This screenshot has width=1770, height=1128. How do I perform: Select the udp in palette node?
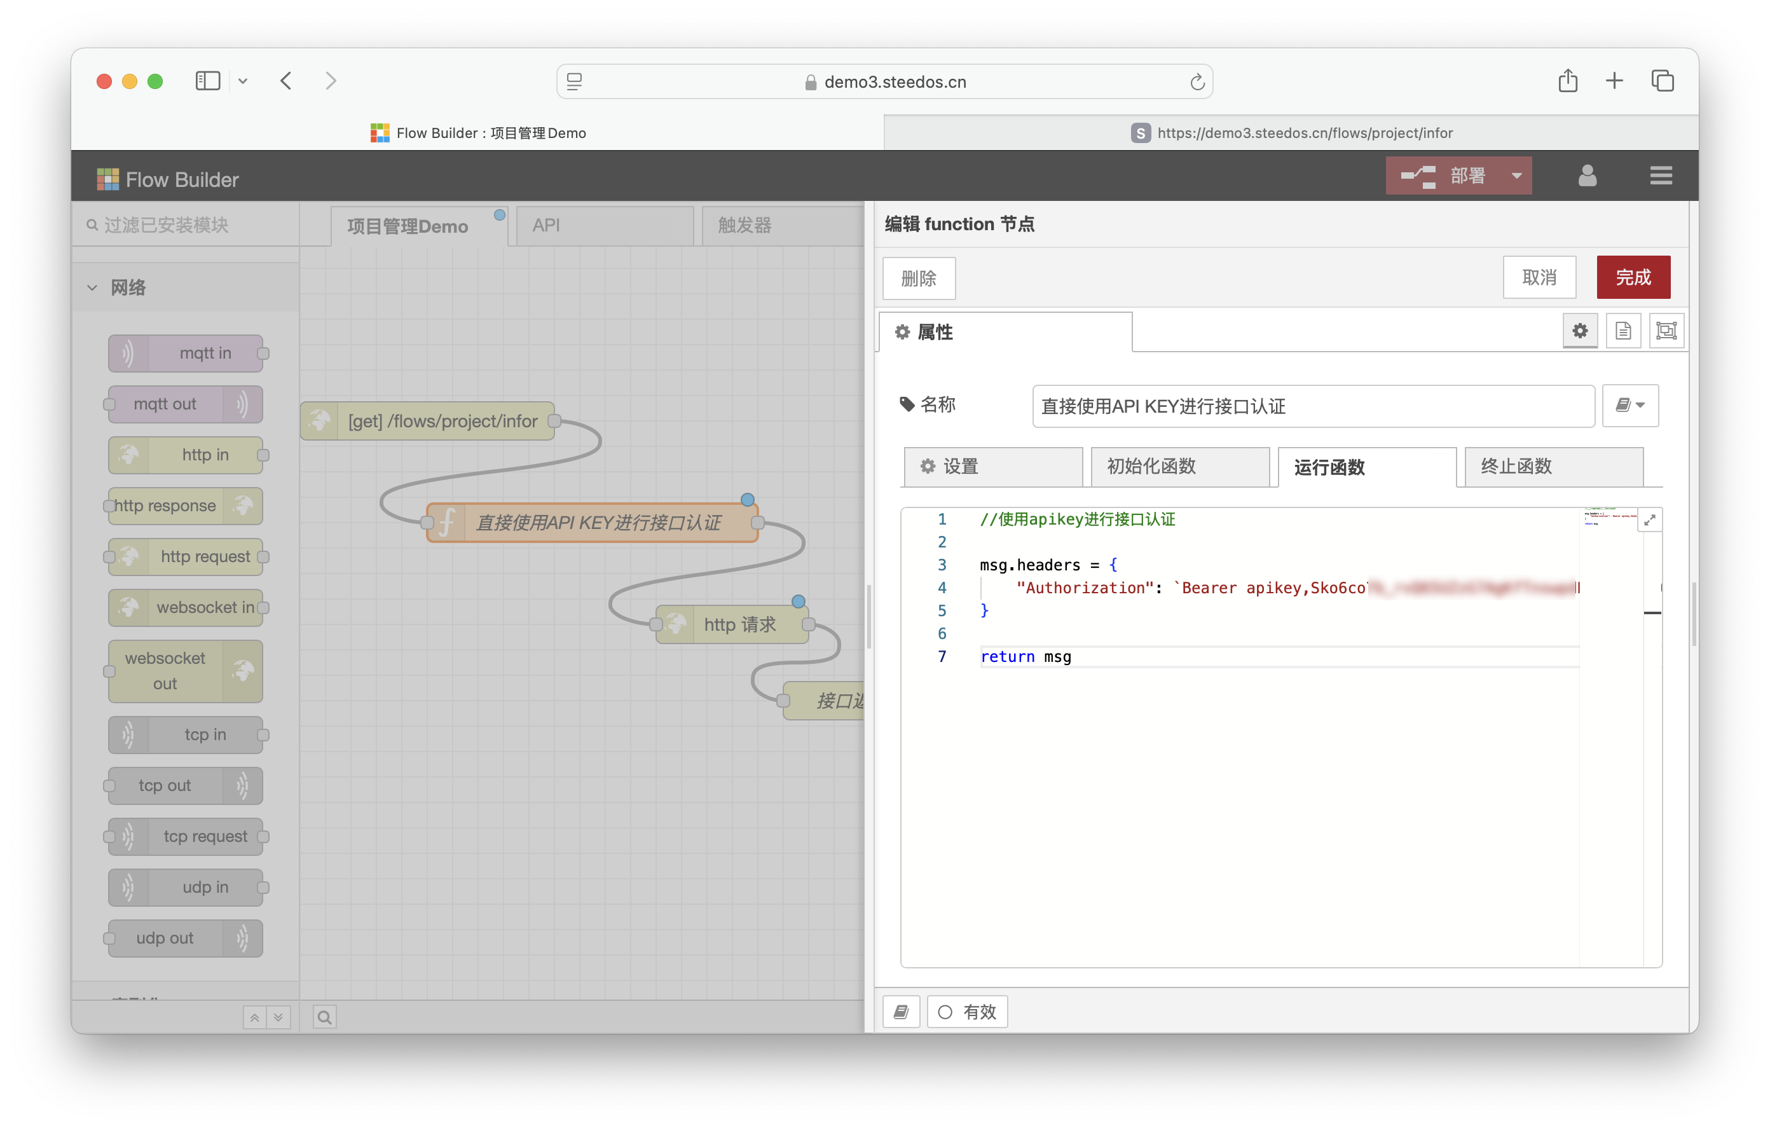185,887
